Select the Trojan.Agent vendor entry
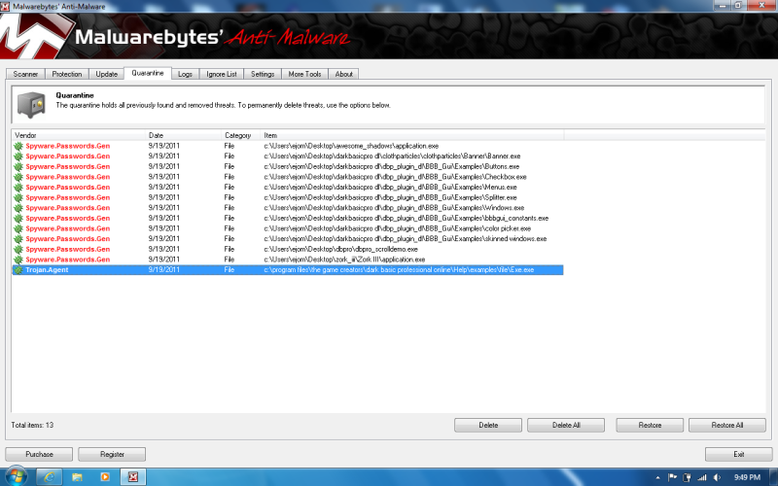Screen dimensions: 778x486 point(47,270)
